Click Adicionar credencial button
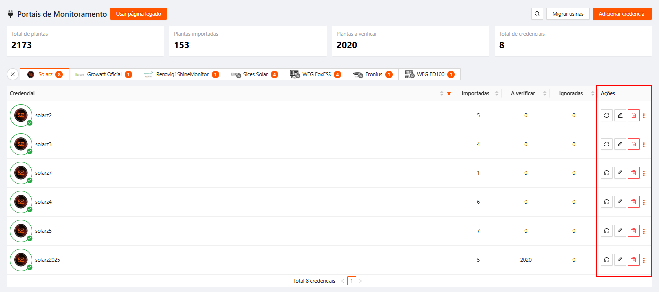Screen dimensions: 659x292 click(x=622, y=14)
